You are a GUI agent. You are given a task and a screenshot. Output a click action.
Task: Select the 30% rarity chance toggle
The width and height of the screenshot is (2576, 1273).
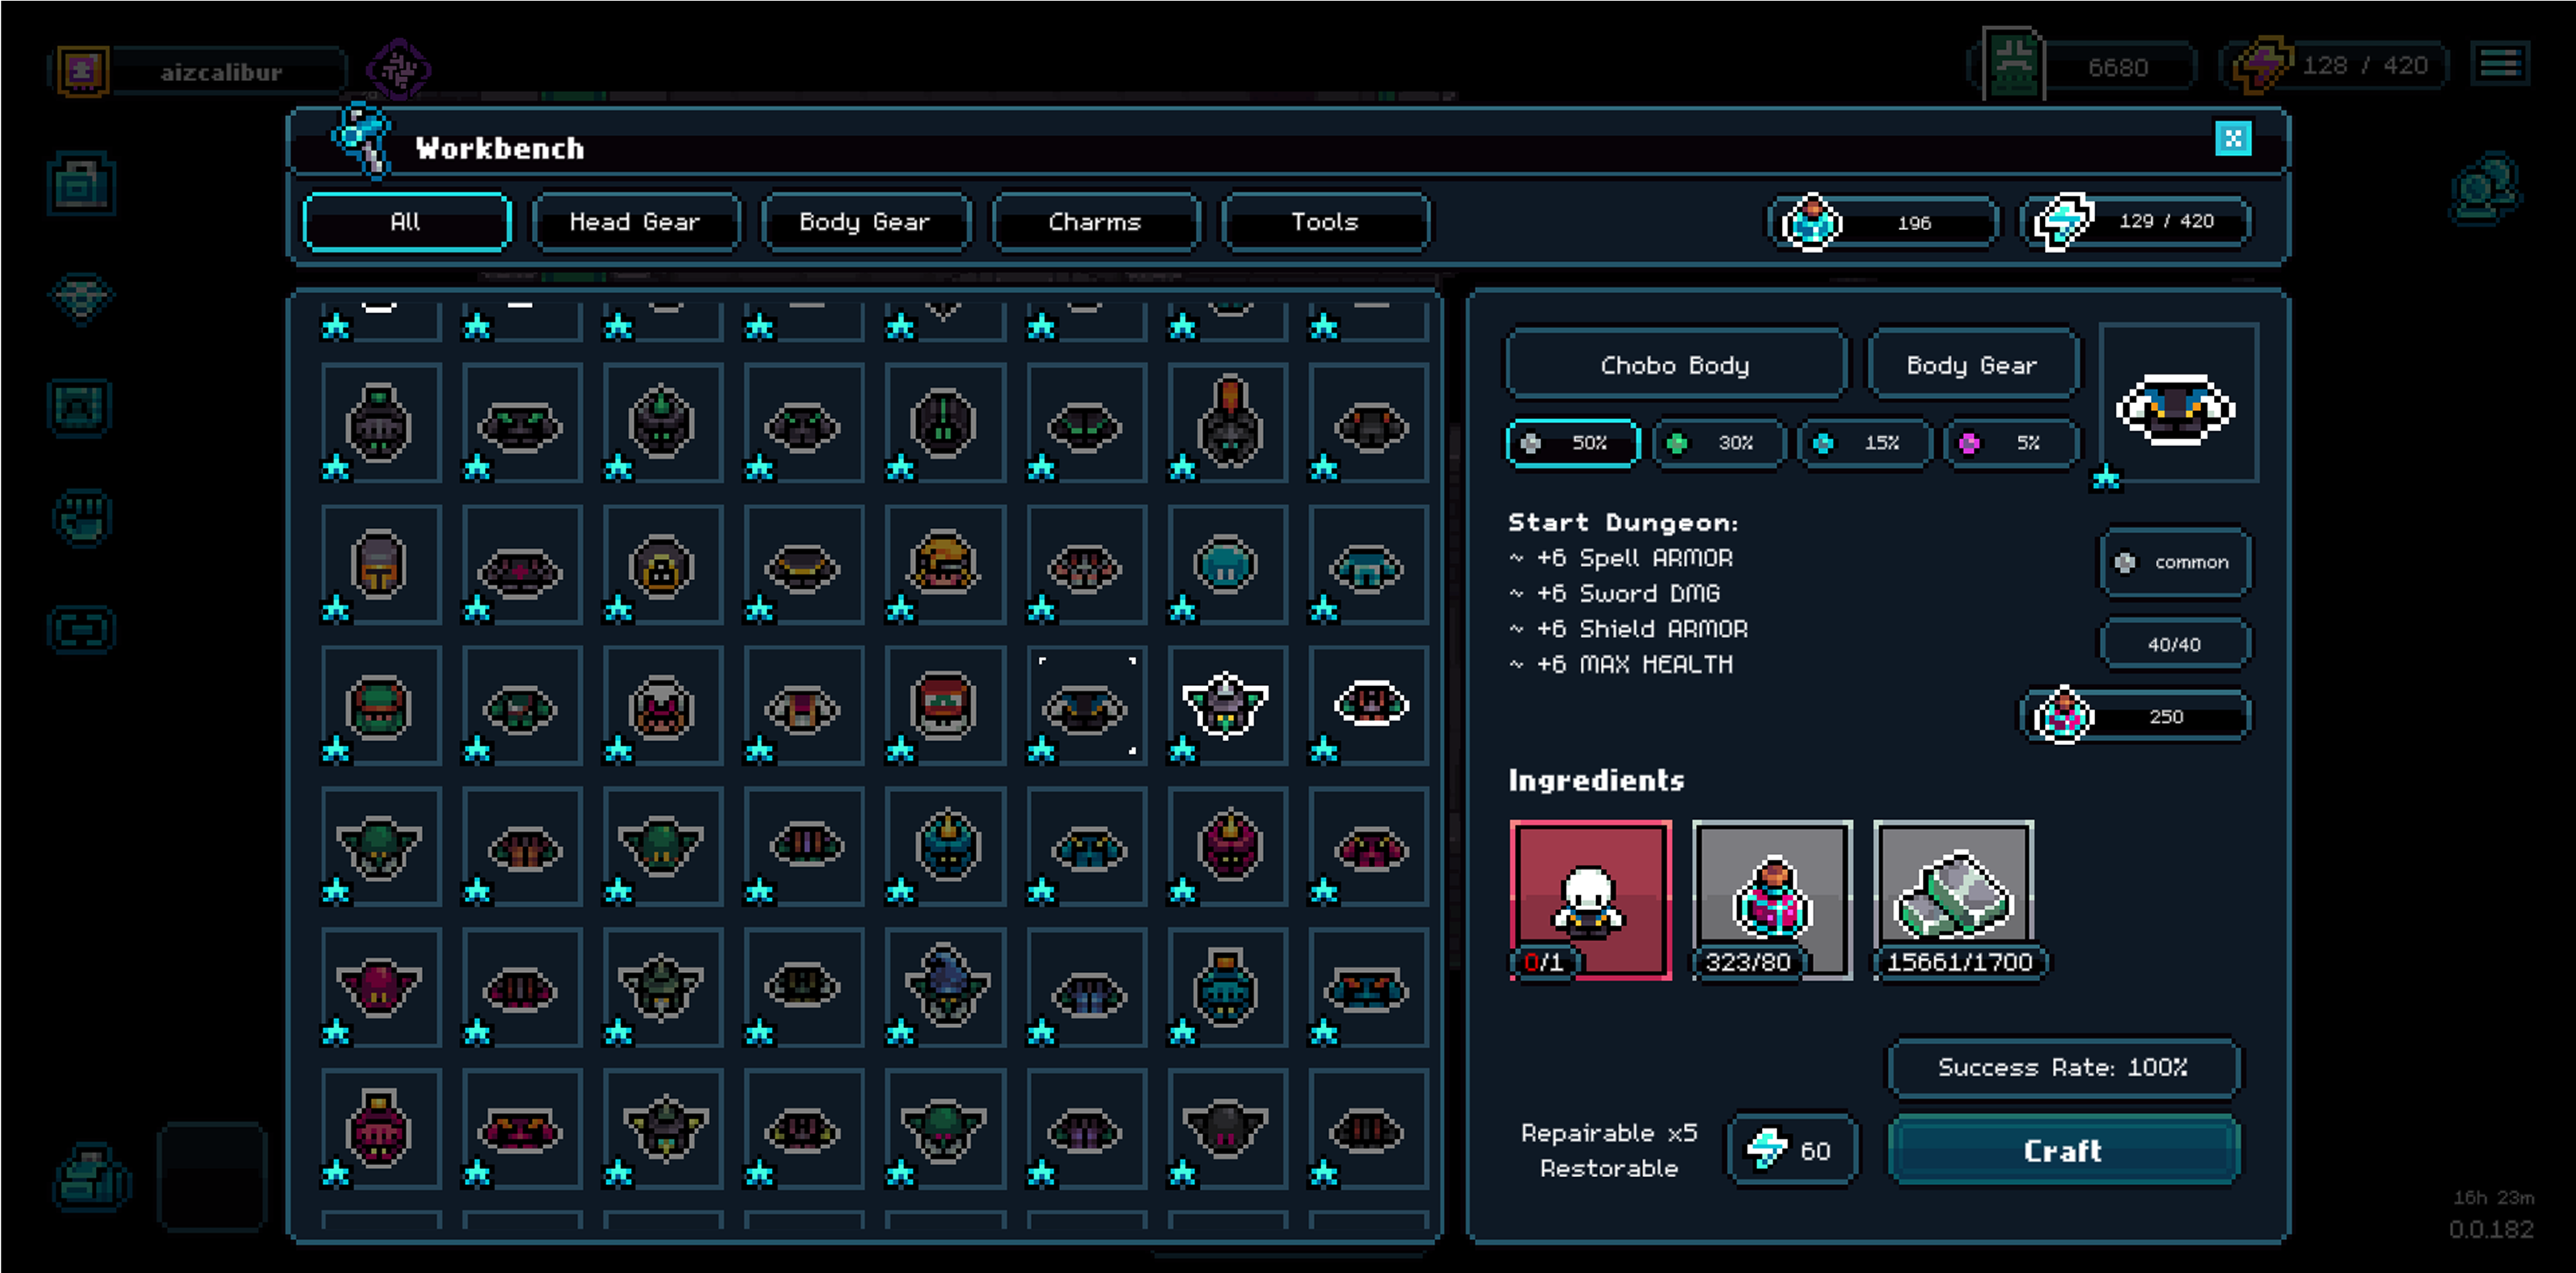coord(1718,443)
